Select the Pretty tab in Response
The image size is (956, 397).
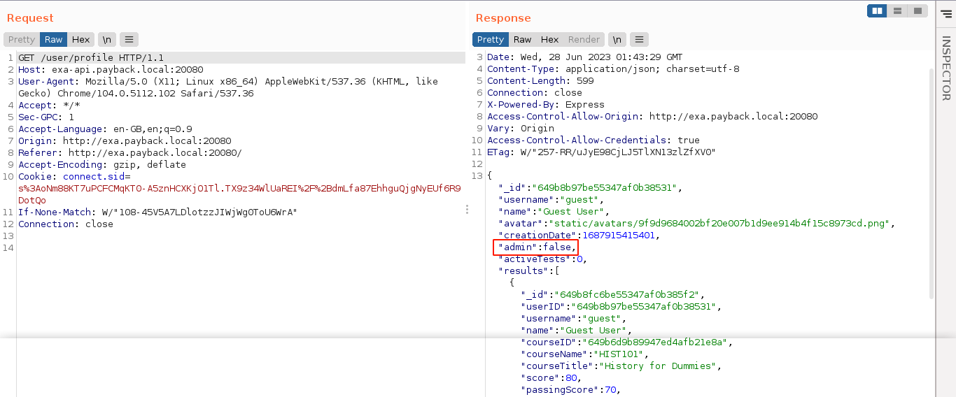pyautogui.click(x=490, y=40)
